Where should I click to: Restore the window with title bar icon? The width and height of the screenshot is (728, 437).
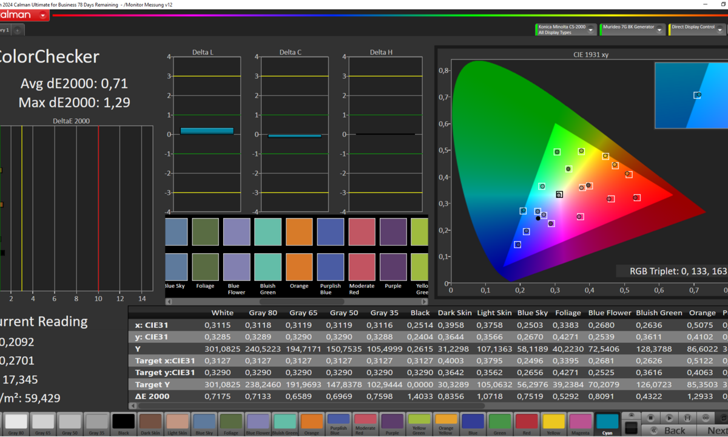tap(725, 4)
